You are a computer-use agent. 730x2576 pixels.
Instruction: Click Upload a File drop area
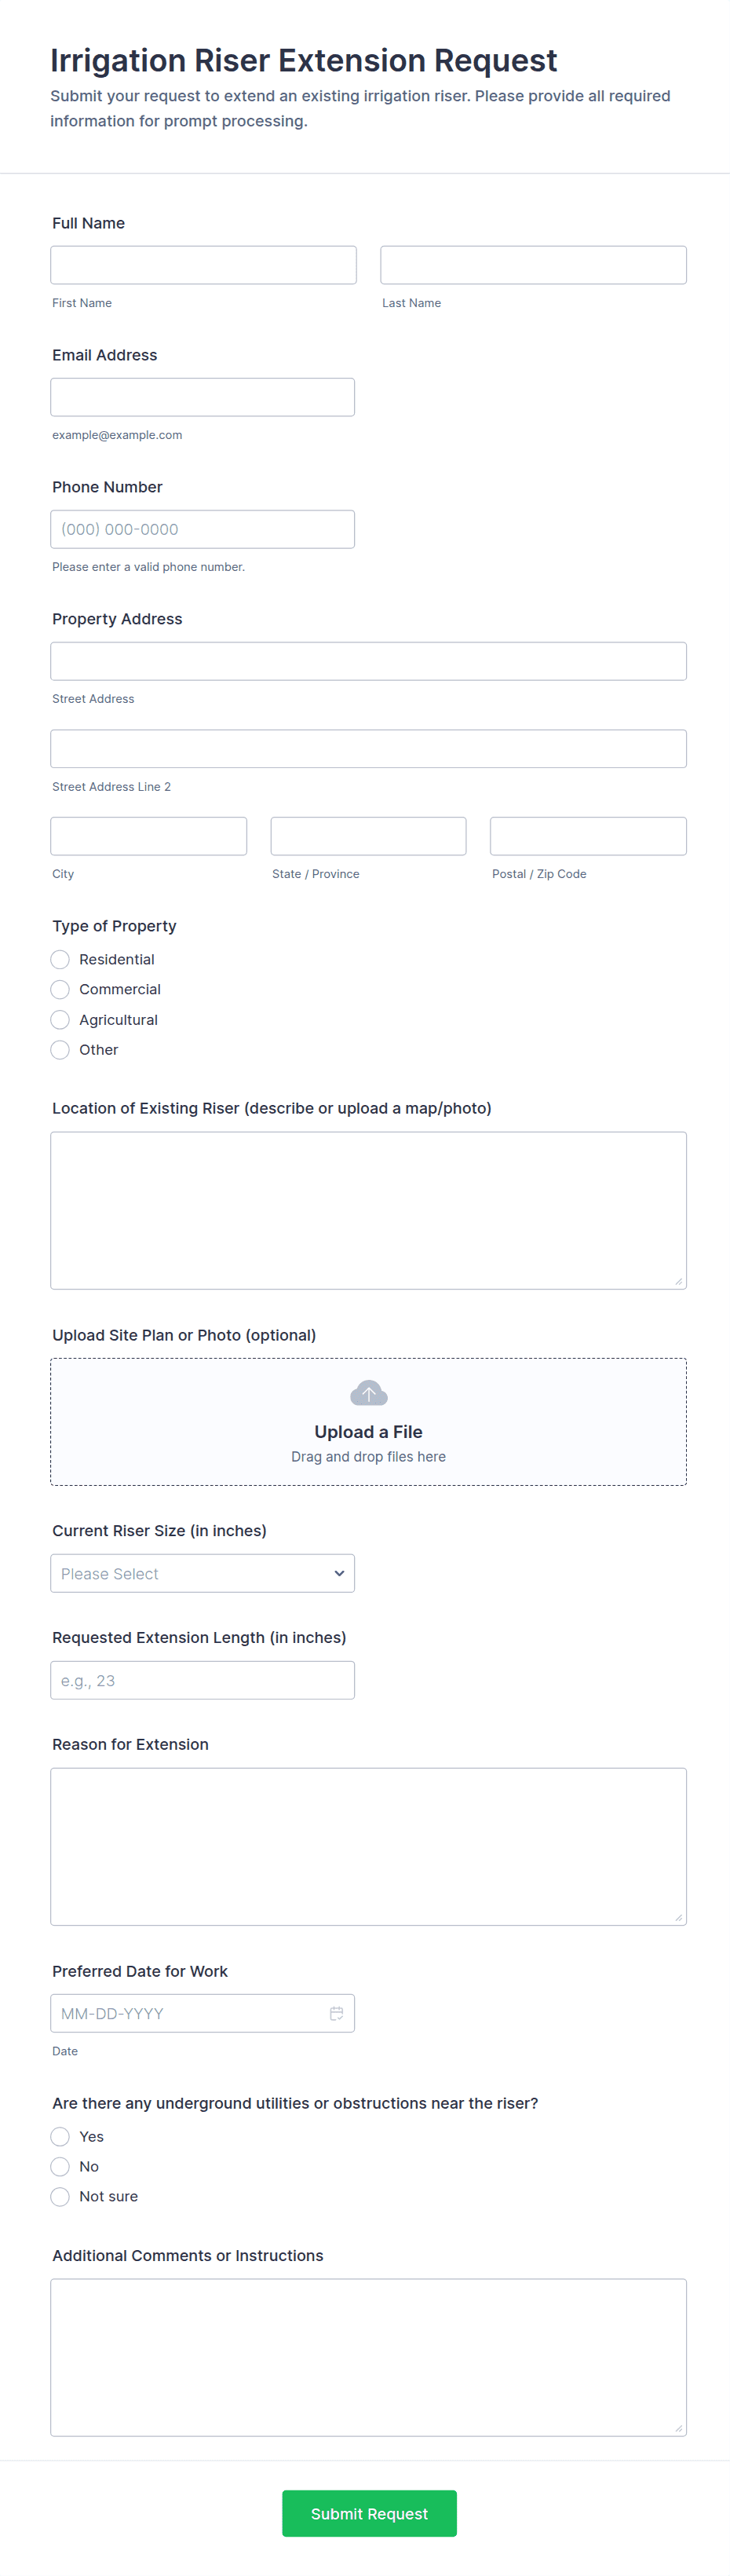(x=368, y=1421)
